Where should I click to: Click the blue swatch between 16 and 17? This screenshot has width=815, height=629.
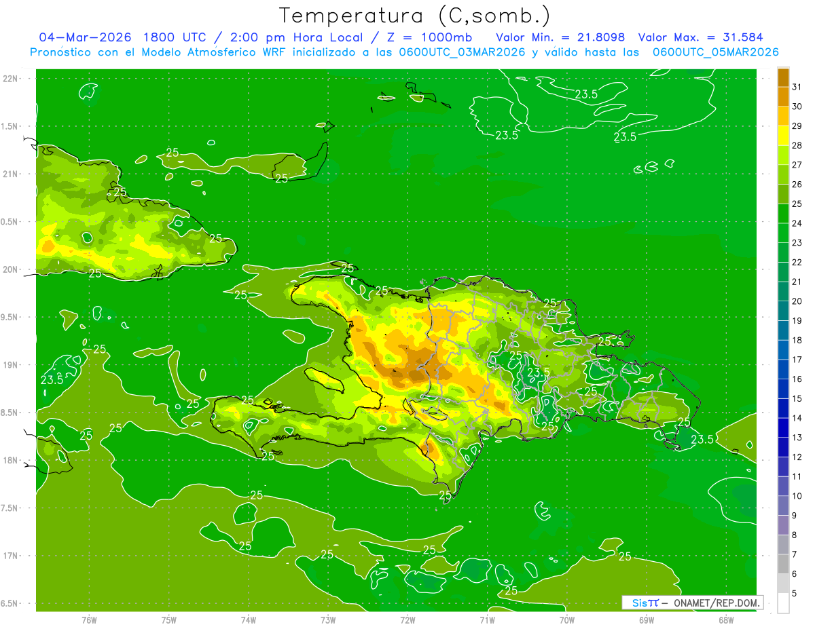point(783,369)
